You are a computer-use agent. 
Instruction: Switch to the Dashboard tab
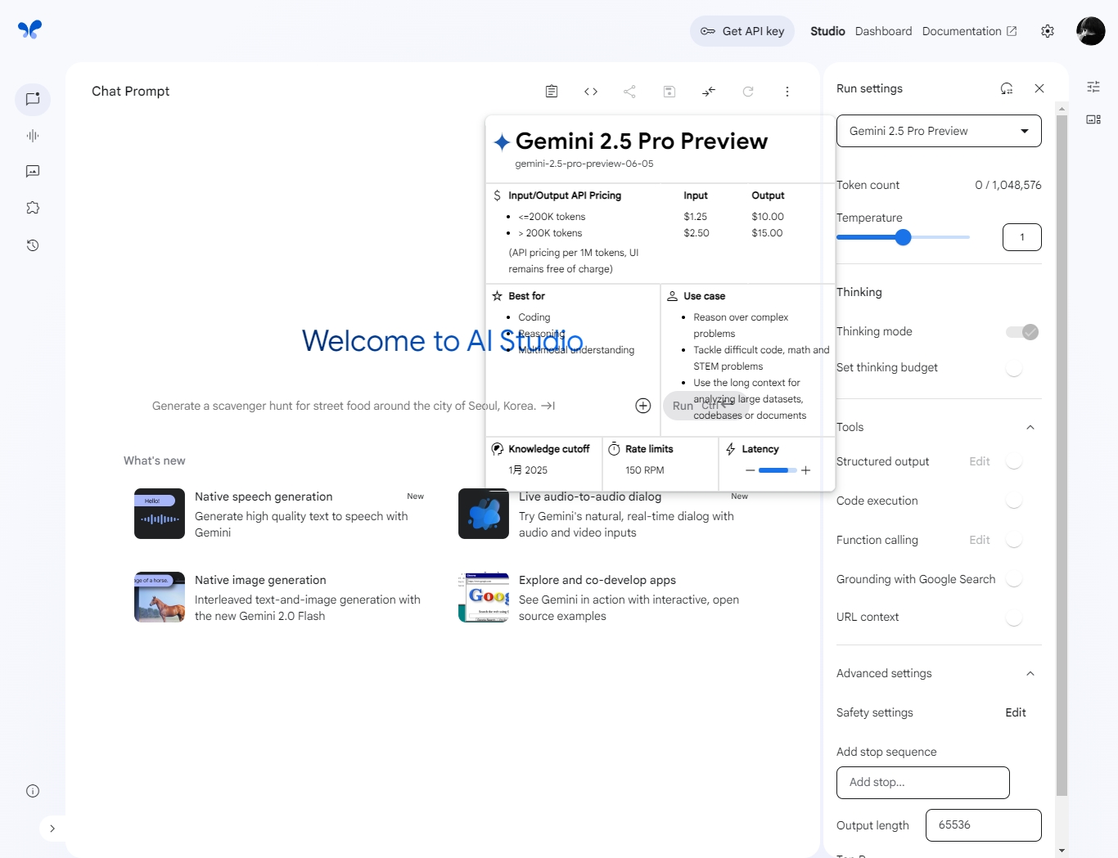pos(883,31)
